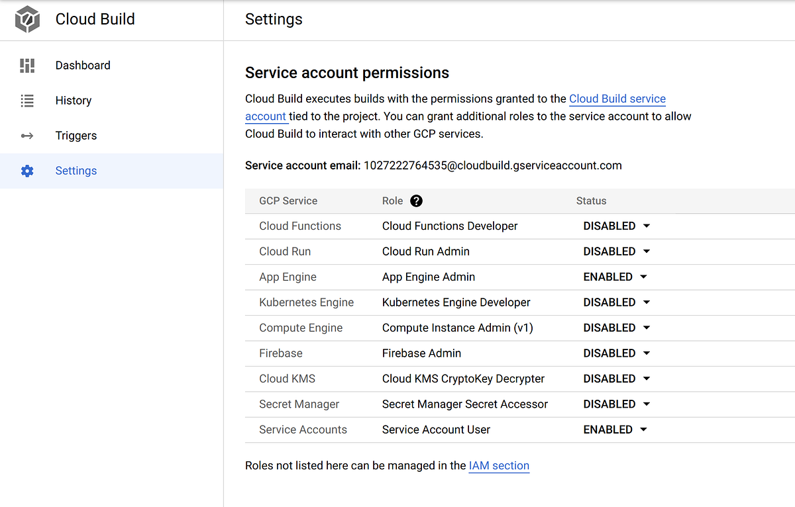Open the Cloud Build service account link
The width and height of the screenshot is (795, 507).
[x=617, y=99]
